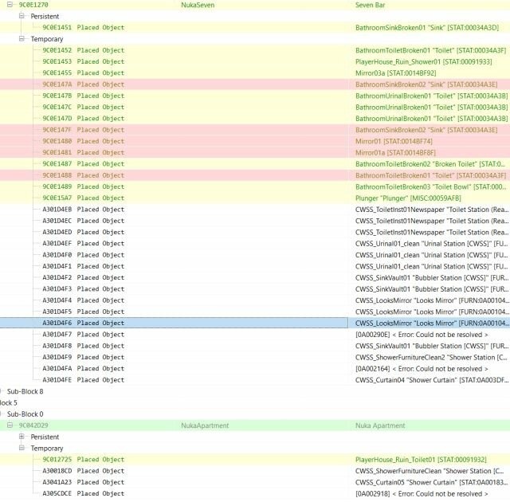
Task: Click the "Mirror01a [STAT:0014BF8F]" value
Action: [395, 152]
